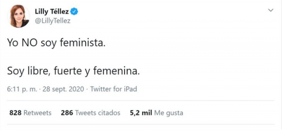
Task: Click the 28 sept. 2020 date
Action: click(x=63, y=89)
